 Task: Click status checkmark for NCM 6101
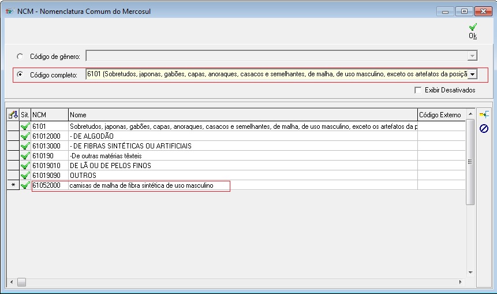tap(25, 126)
